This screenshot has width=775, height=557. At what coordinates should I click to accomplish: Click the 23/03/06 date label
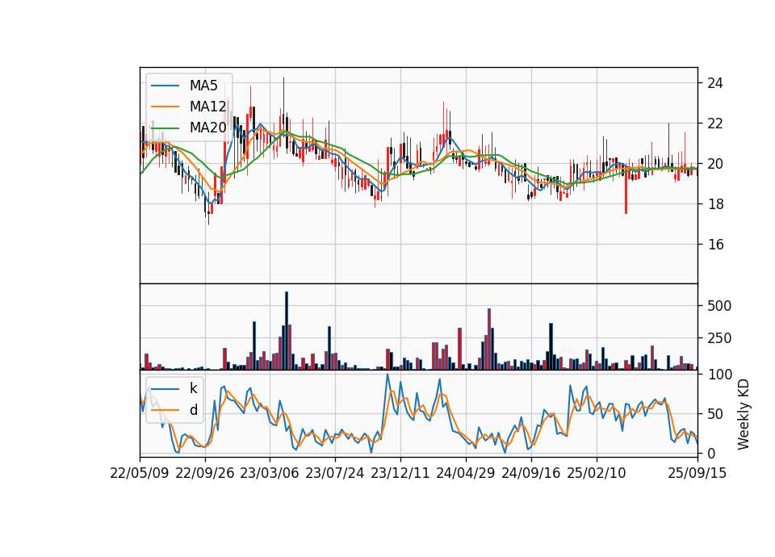pos(270,473)
